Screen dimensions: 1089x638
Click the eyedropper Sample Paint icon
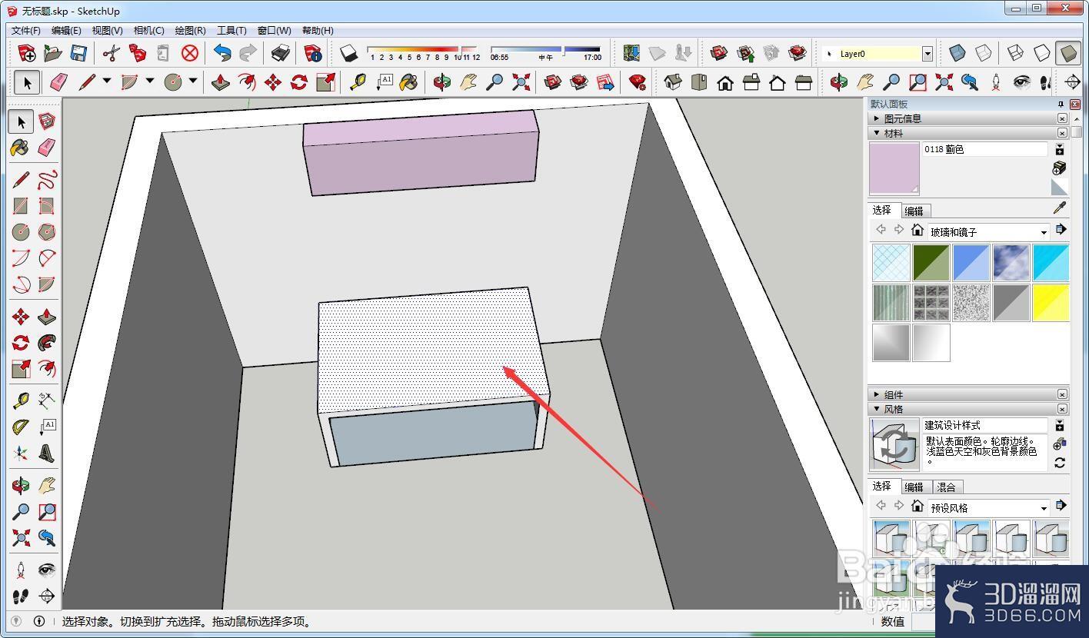pyautogui.click(x=1060, y=208)
